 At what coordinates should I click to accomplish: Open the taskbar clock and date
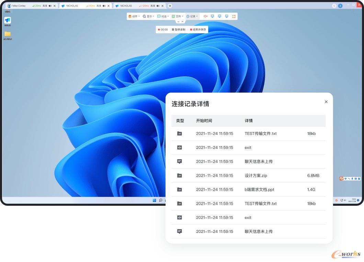[353, 200]
